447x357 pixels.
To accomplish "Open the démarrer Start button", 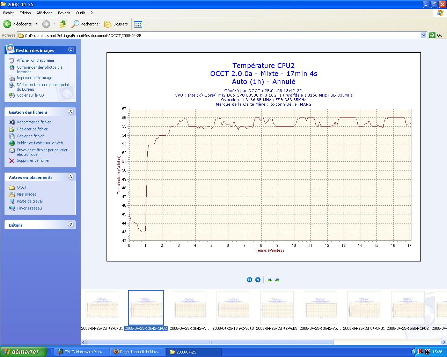I will (23, 352).
